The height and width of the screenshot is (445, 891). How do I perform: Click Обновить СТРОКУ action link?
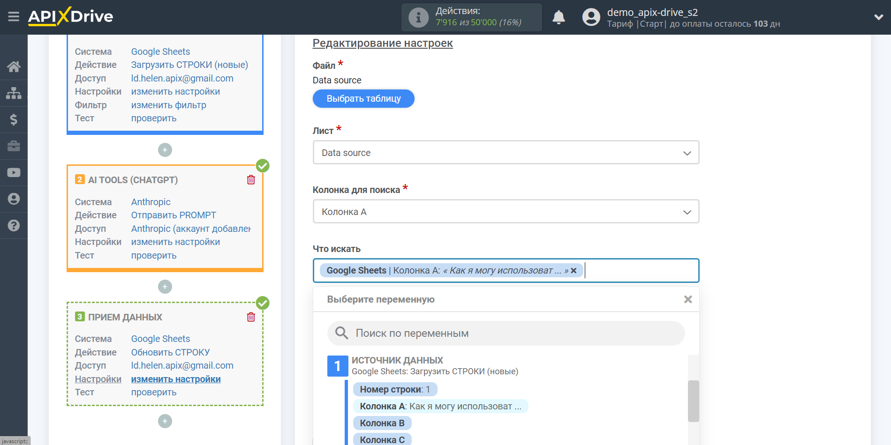point(170,352)
